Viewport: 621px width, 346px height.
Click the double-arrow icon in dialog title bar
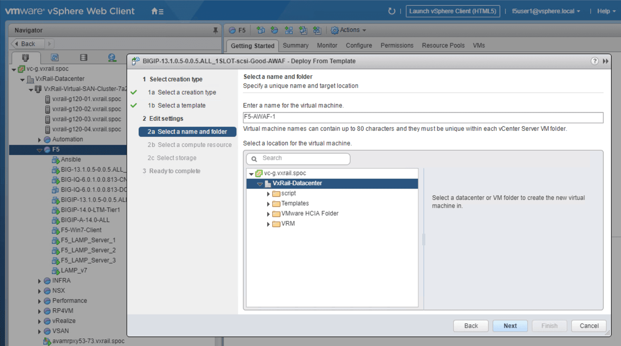tap(605, 61)
